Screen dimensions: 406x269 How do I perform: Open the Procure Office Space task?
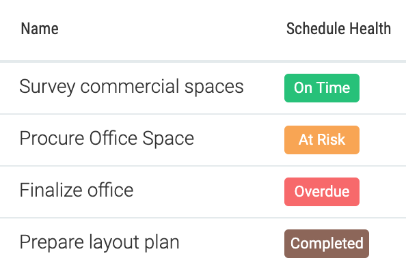pos(107,139)
